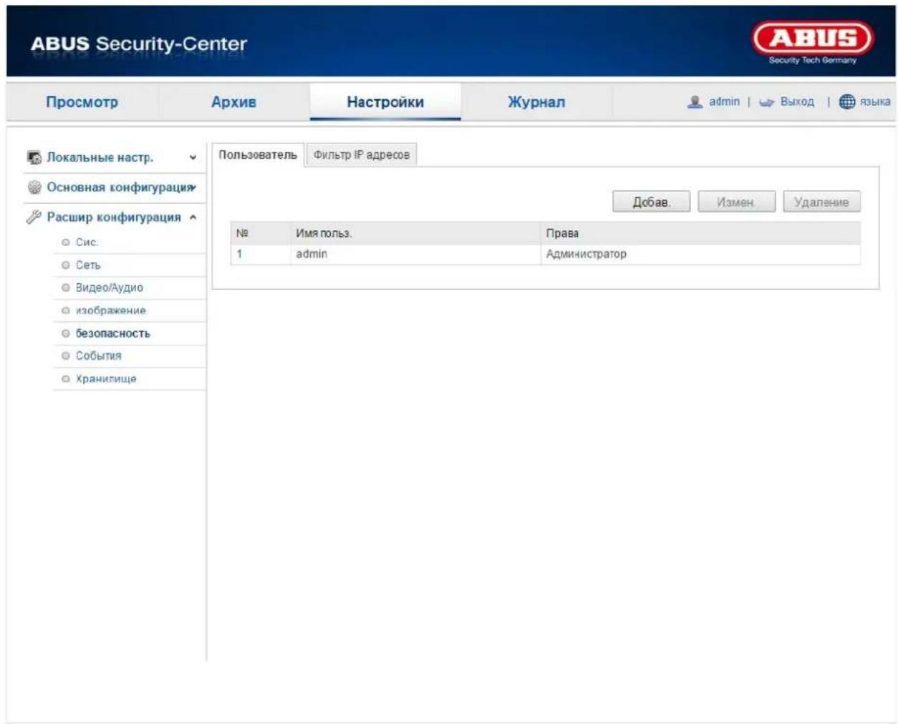Click the bullet next to Сеть
Image resolution: width=898 pixels, height=724 pixels.
pyautogui.click(x=66, y=265)
